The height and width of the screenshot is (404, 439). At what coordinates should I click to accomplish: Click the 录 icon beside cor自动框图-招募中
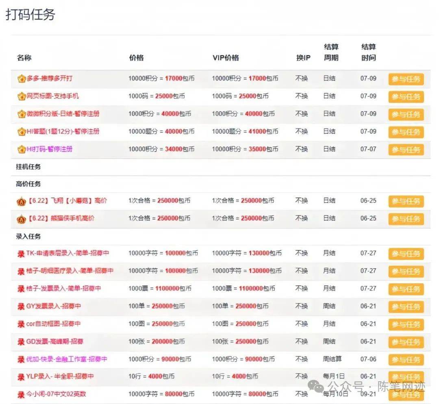(21, 324)
